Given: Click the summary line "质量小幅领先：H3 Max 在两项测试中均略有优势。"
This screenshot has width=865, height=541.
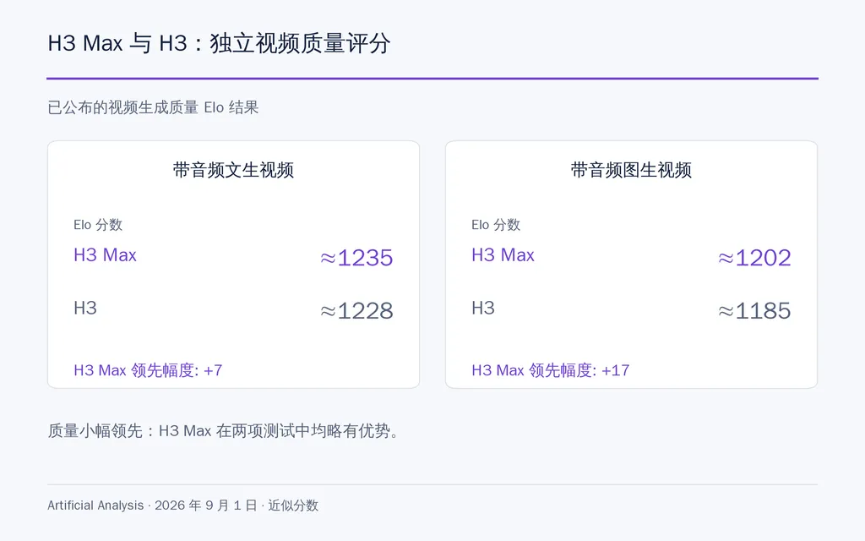Looking at the screenshot, I should [223, 430].
